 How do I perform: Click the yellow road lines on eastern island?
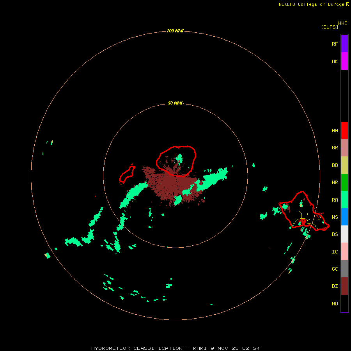click(308, 220)
